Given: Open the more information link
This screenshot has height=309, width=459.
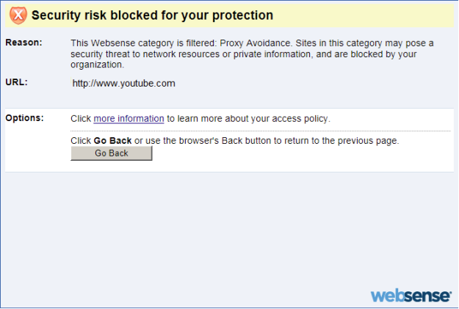Looking at the screenshot, I should click(x=129, y=118).
